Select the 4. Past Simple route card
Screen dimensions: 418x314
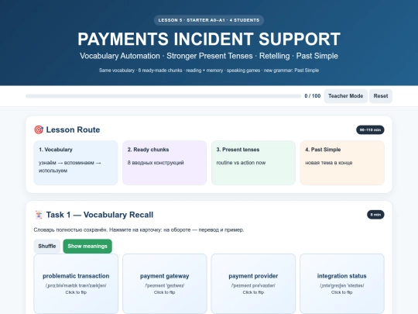(x=342, y=163)
